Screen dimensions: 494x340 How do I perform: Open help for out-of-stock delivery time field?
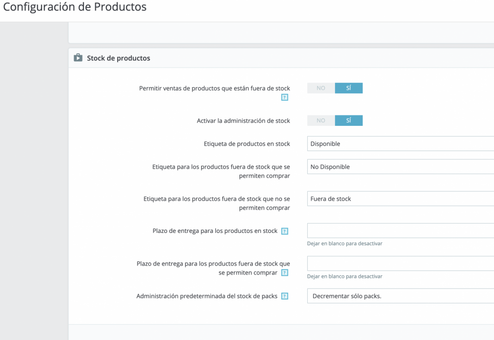coord(285,272)
